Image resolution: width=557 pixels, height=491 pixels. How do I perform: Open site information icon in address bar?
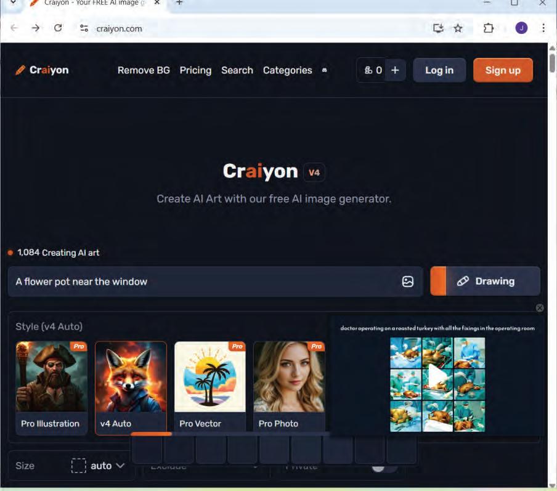click(x=84, y=28)
